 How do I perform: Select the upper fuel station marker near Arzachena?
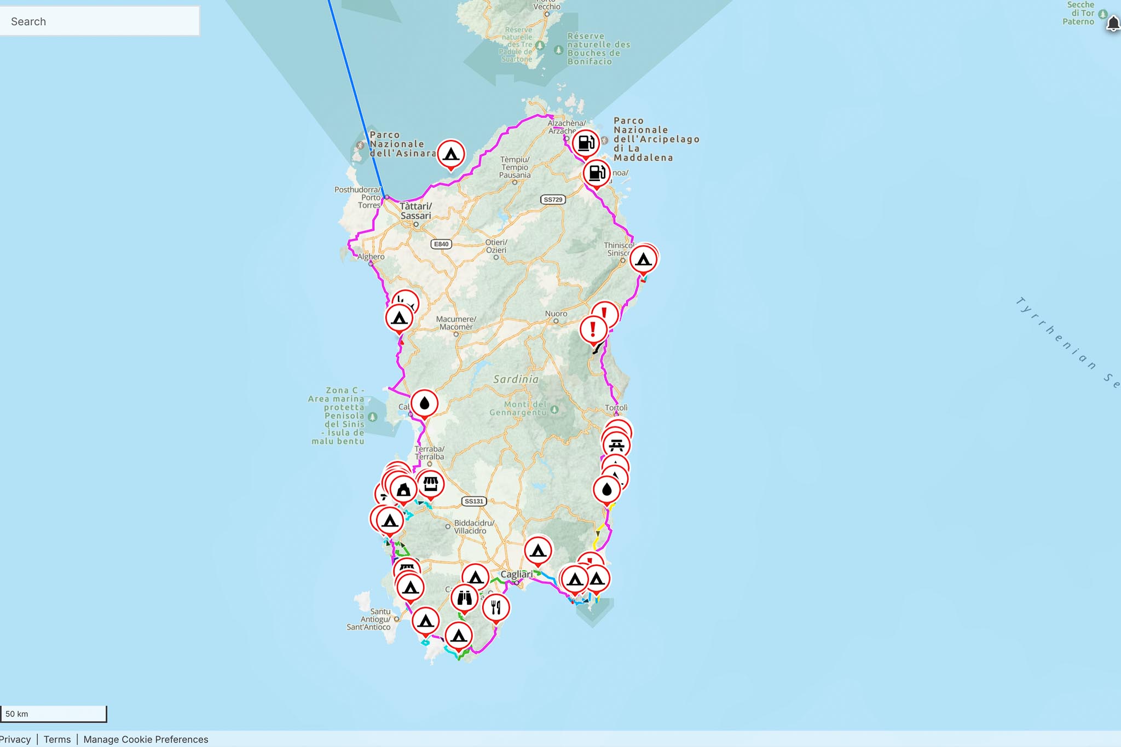pyautogui.click(x=586, y=143)
